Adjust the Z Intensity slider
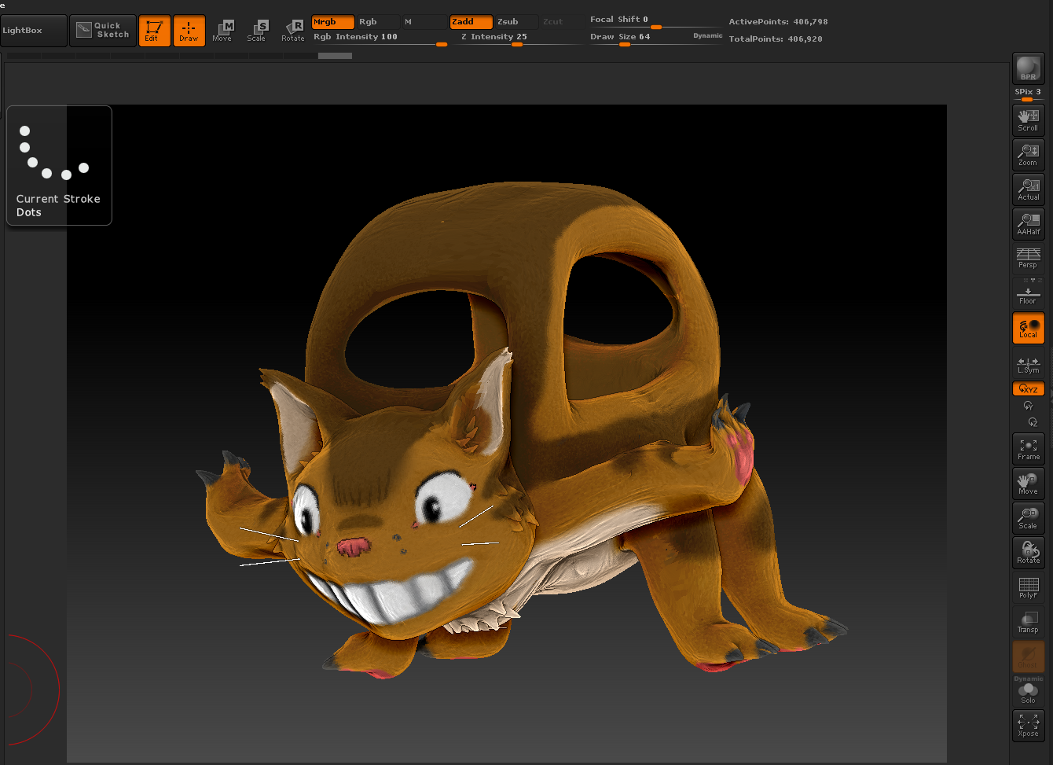The width and height of the screenshot is (1053, 765). pyautogui.click(x=519, y=39)
